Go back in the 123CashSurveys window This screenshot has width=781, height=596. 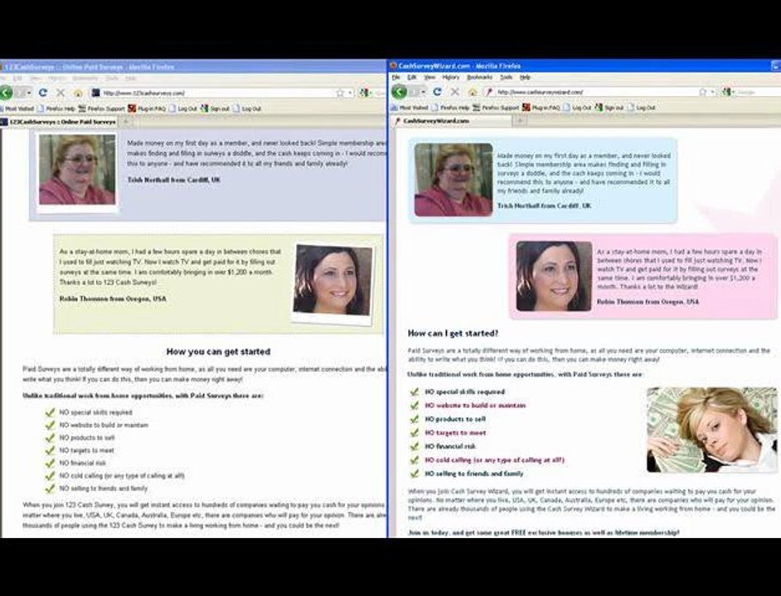click(6, 93)
